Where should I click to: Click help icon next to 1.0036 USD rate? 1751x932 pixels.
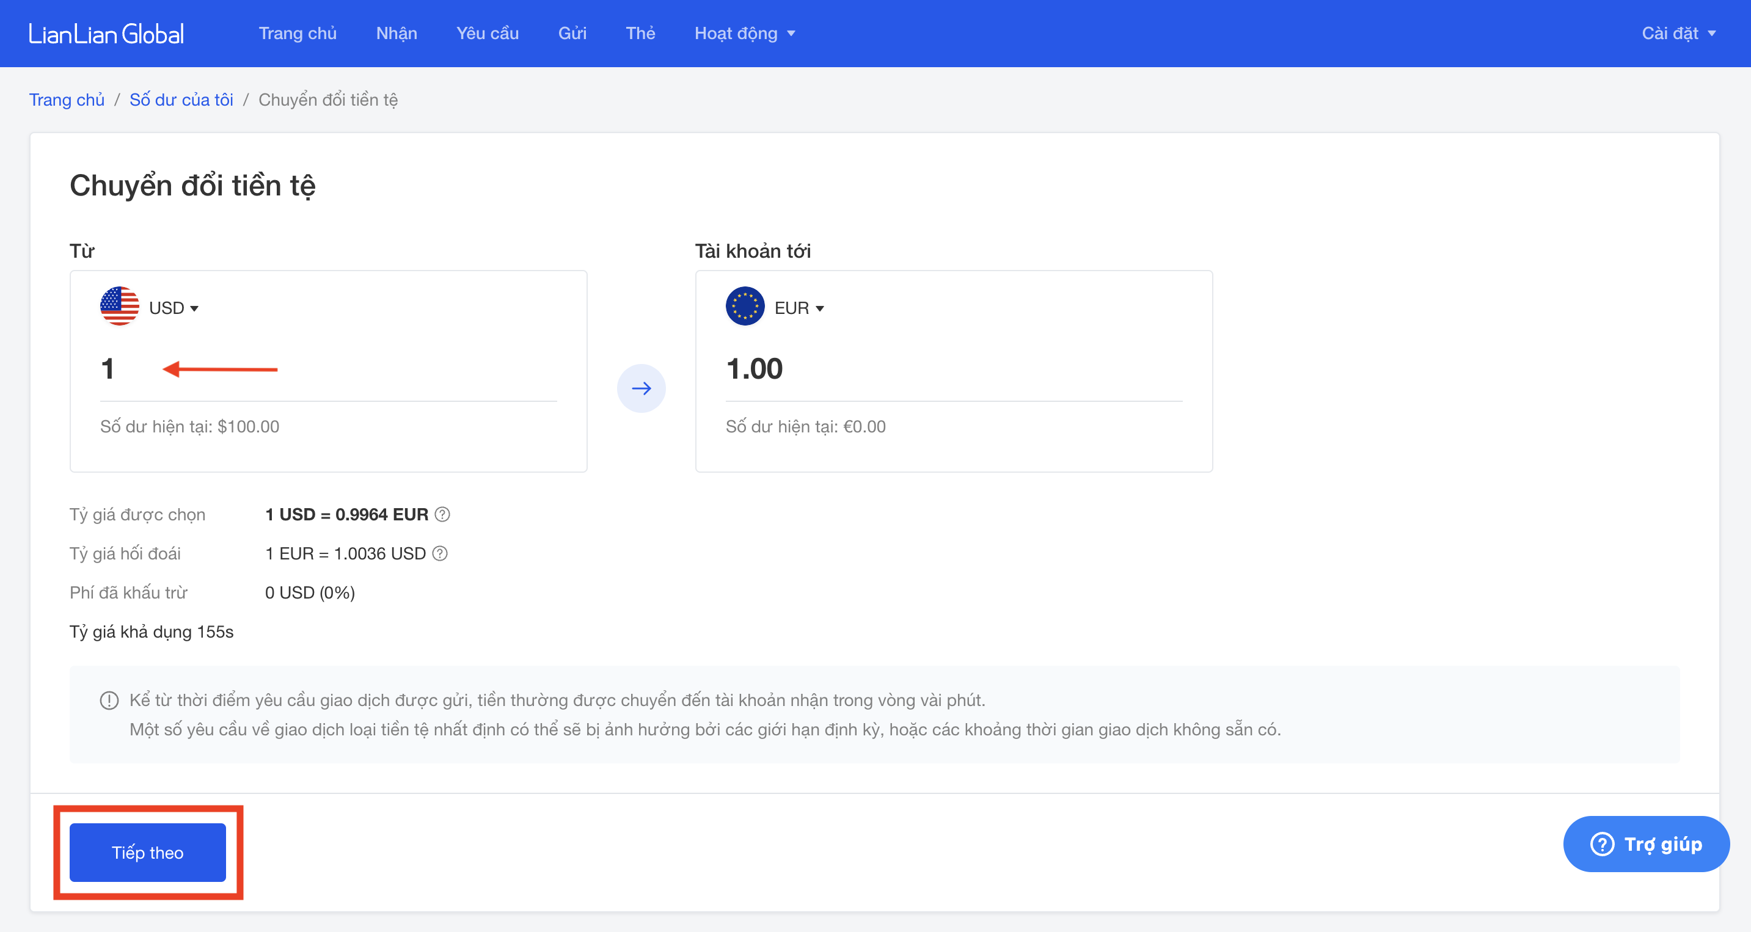(x=440, y=553)
